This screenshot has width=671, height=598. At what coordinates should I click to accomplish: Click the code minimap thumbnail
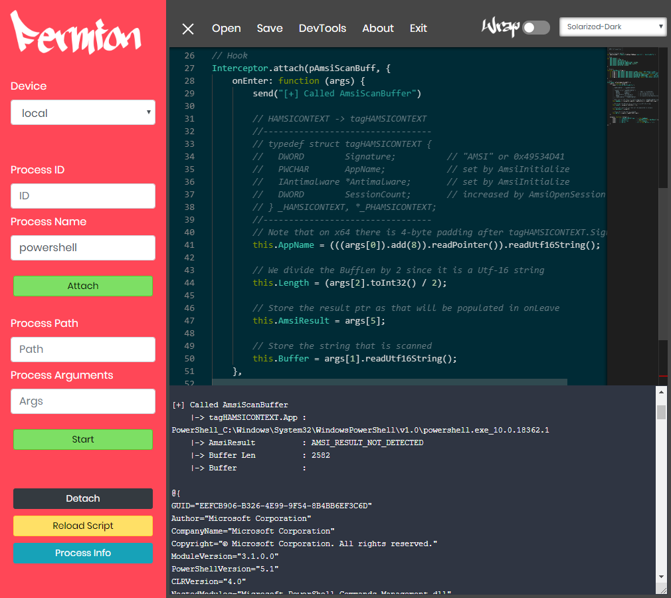633,86
